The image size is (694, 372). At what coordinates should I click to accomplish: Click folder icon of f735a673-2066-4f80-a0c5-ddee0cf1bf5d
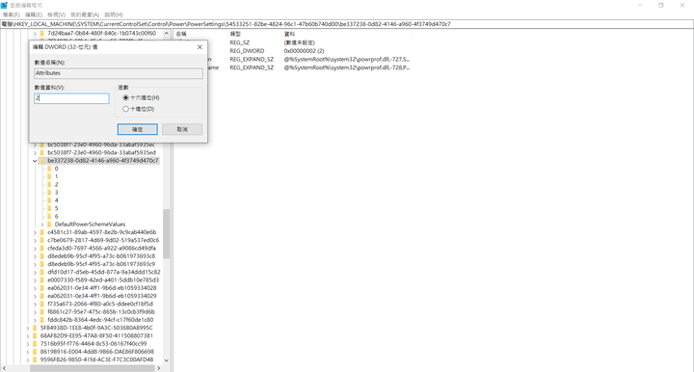[x=42, y=304]
